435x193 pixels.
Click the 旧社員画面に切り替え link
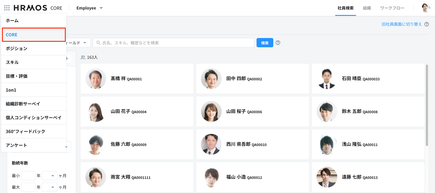click(x=402, y=24)
